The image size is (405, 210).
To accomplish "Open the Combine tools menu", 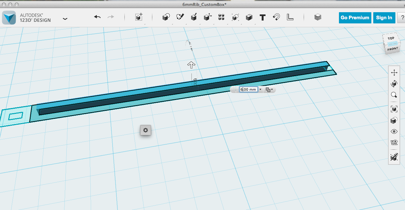I will (x=249, y=17).
